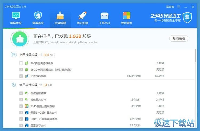Open the 工具中心 toolbox icon
The width and height of the screenshot is (200, 131).
[105, 15]
